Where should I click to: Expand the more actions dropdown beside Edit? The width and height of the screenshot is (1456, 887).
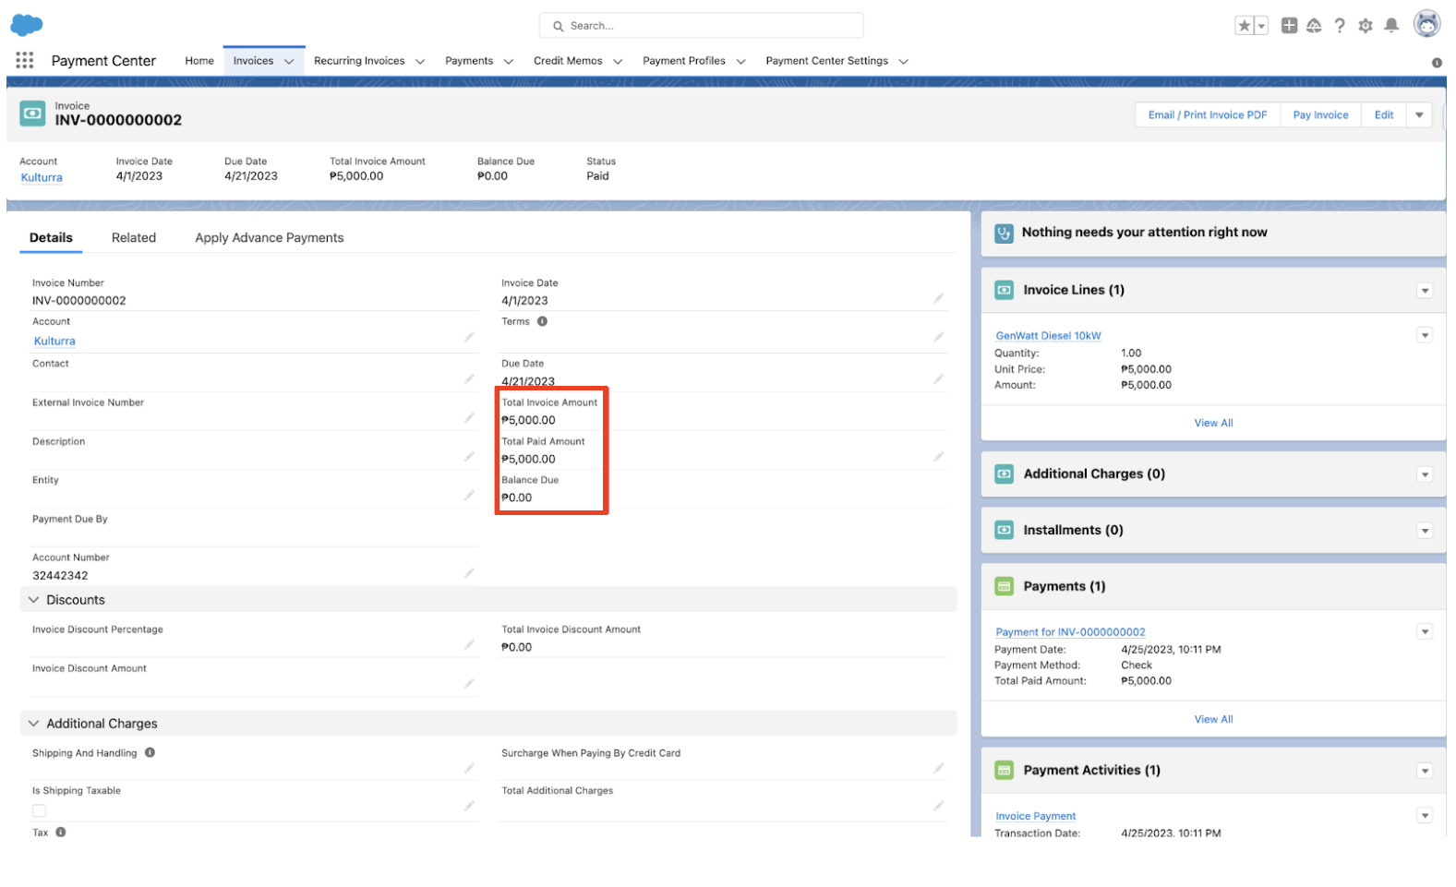tap(1419, 115)
